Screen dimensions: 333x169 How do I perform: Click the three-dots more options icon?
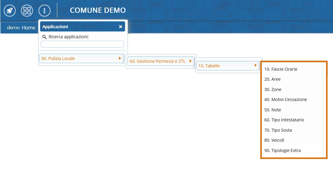pos(45,11)
